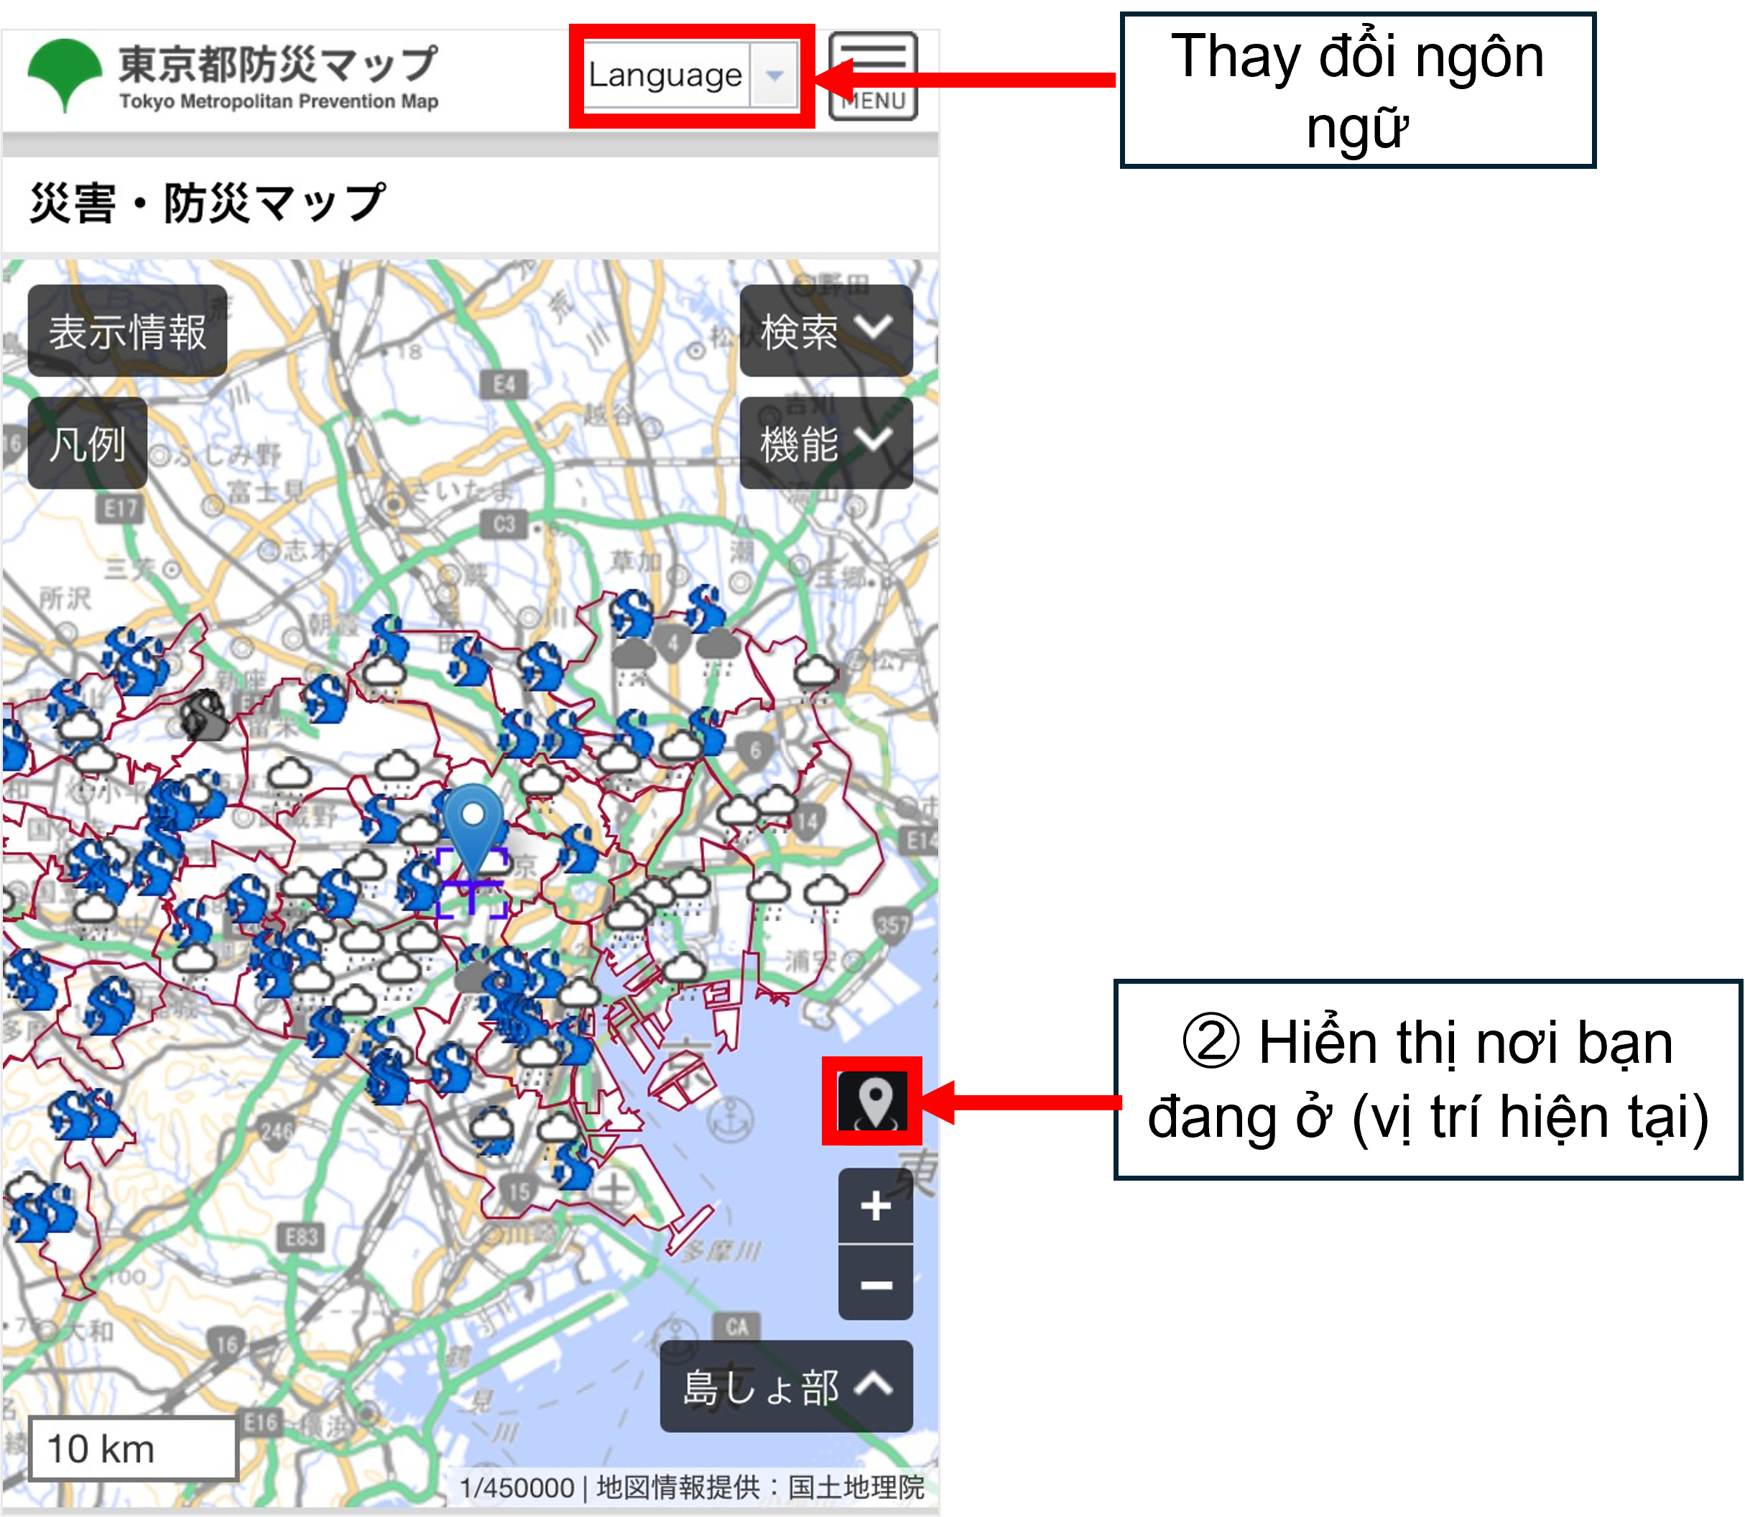The width and height of the screenshot is (1745, 1517).
Task: Open the 凡例 legend button
Action: tap(87, 443)
